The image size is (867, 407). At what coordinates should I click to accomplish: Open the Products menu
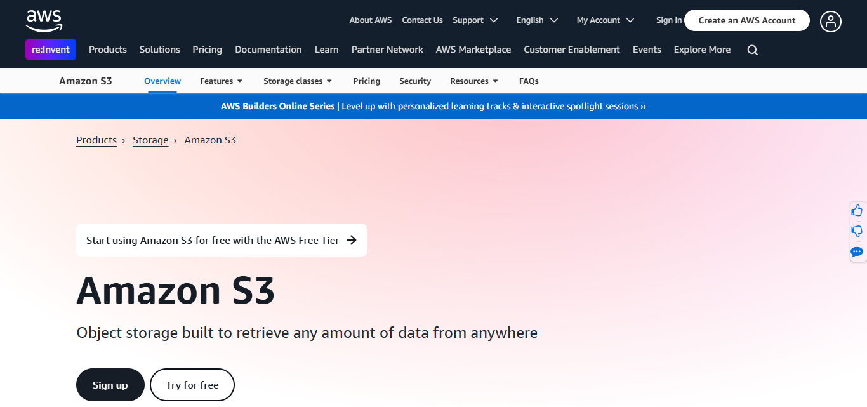point(108,50)
